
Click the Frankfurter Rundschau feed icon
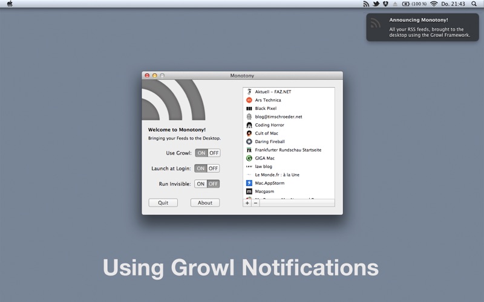(249, 150)
